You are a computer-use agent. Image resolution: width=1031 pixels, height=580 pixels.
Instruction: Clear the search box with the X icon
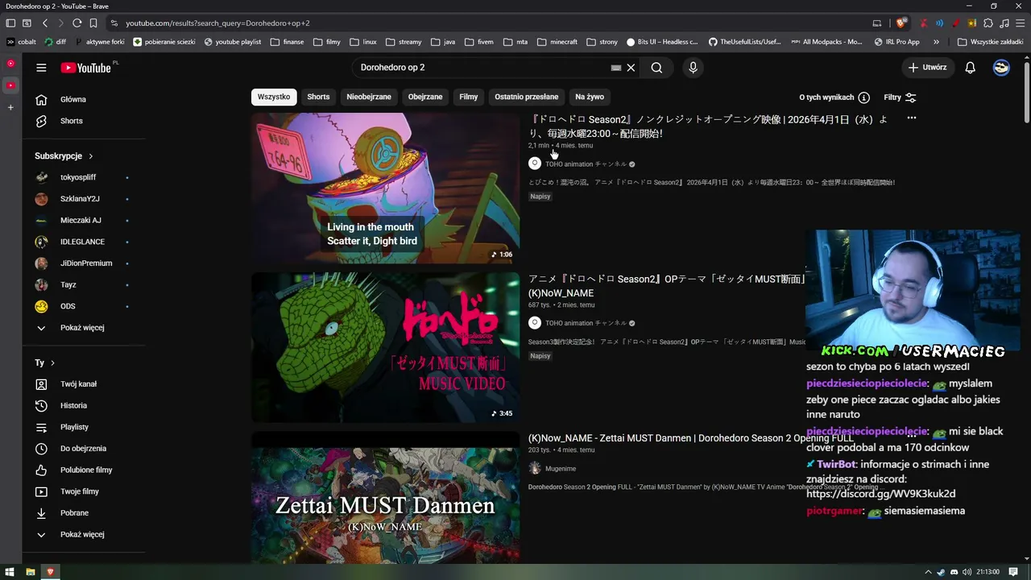[x=631, y=68]
